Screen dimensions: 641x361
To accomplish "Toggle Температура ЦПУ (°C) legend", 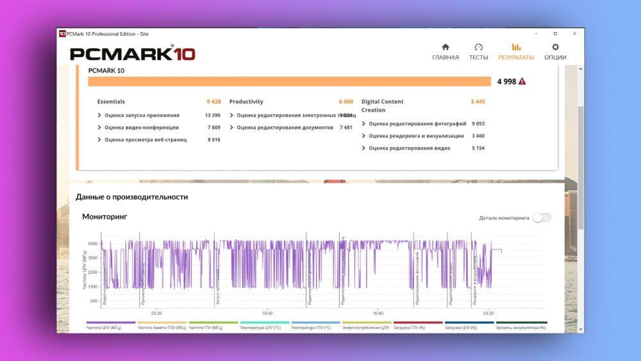I will [x=265, y=326].
